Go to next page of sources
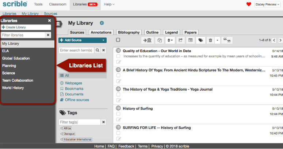Viewport: 283px width, 149px height. (x=280, y=40)
